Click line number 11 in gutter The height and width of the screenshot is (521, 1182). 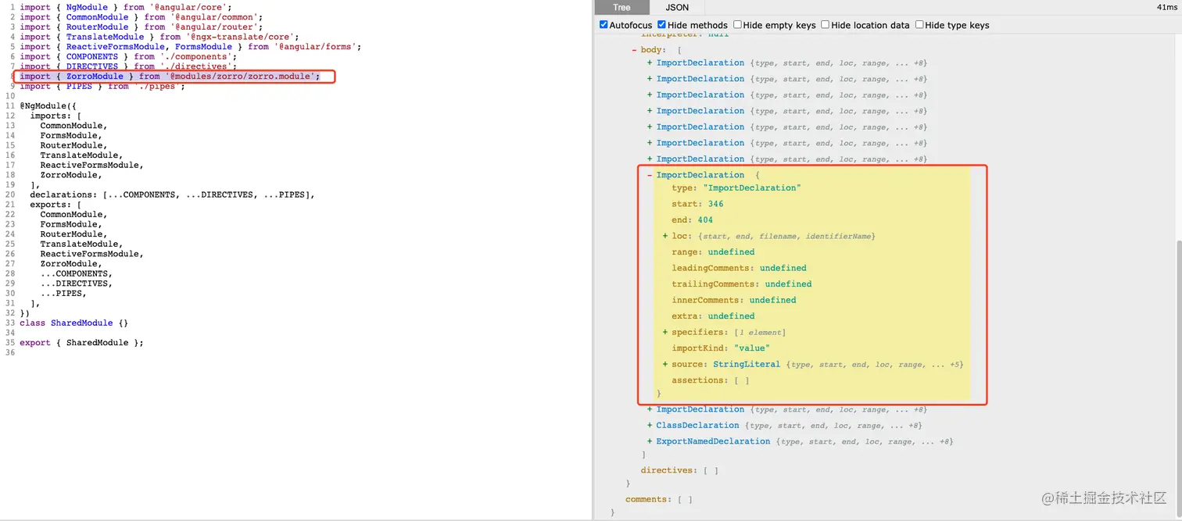pyautogui.click(x=10, y=105)
